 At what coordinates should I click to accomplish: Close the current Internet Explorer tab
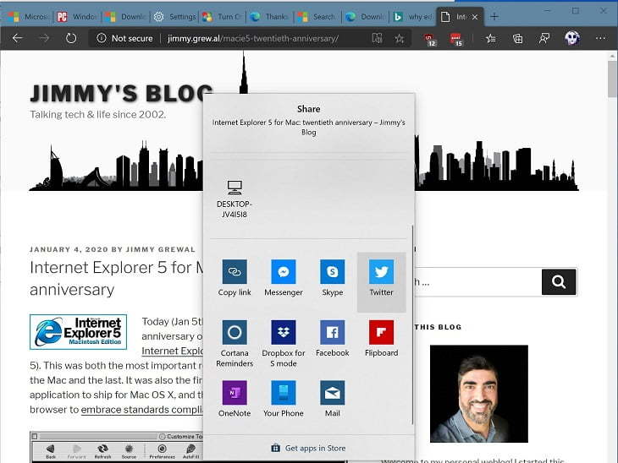click(475, 17)
